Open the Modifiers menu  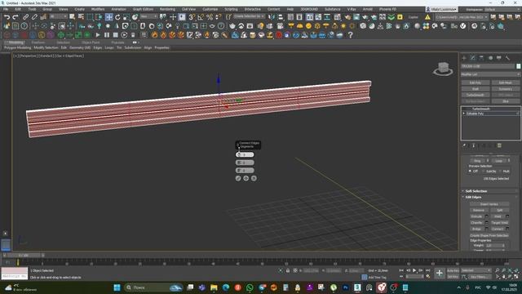point(98,9)
